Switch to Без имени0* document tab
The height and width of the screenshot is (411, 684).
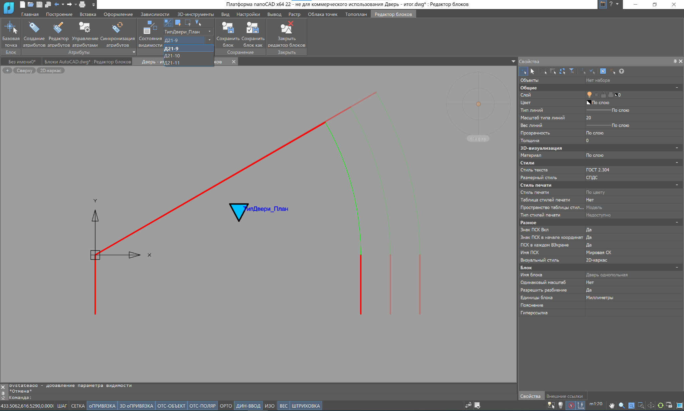click(22, 62)
